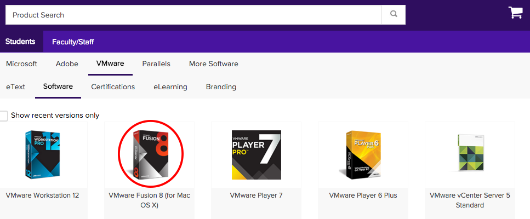Select the Parallels category

pyautogui.click(x=156, y=64)
